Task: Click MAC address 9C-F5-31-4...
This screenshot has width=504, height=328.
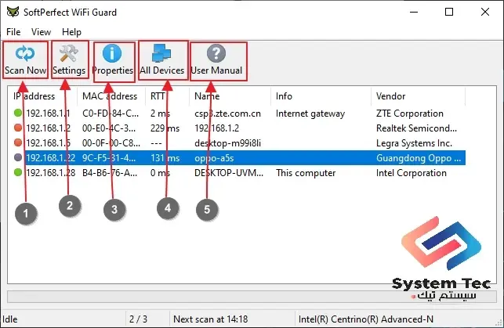Action: 109,158
